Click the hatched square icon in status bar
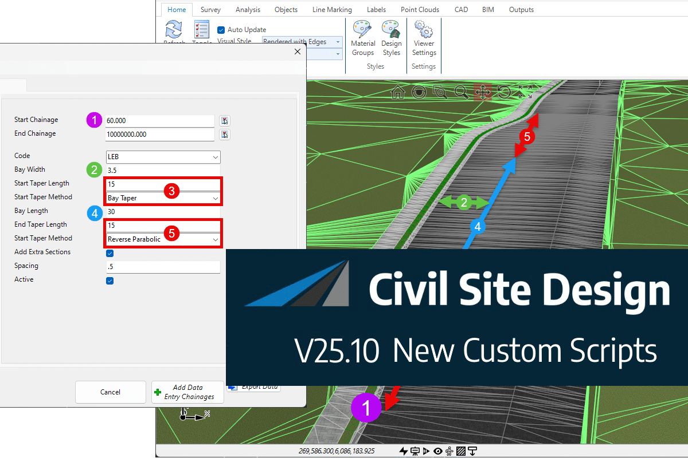 point(460,451)
